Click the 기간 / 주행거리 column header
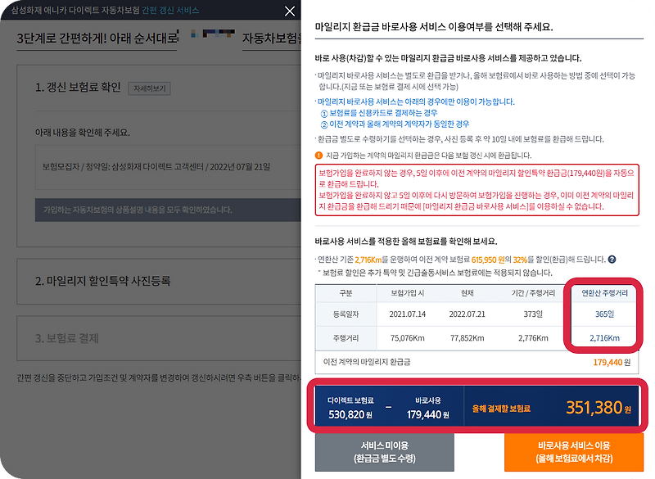 (x=533, y=293)
